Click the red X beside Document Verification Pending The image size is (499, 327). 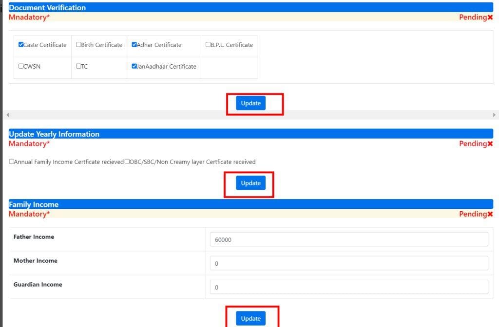(x=490, y=18)
